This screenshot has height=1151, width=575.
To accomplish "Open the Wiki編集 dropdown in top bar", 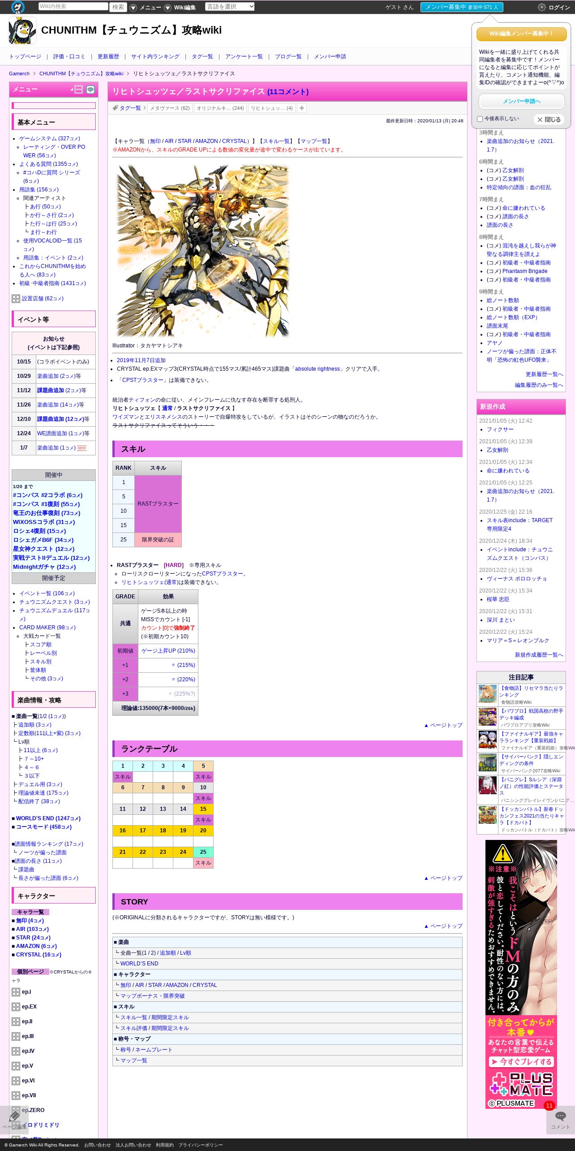I will 180,8.
